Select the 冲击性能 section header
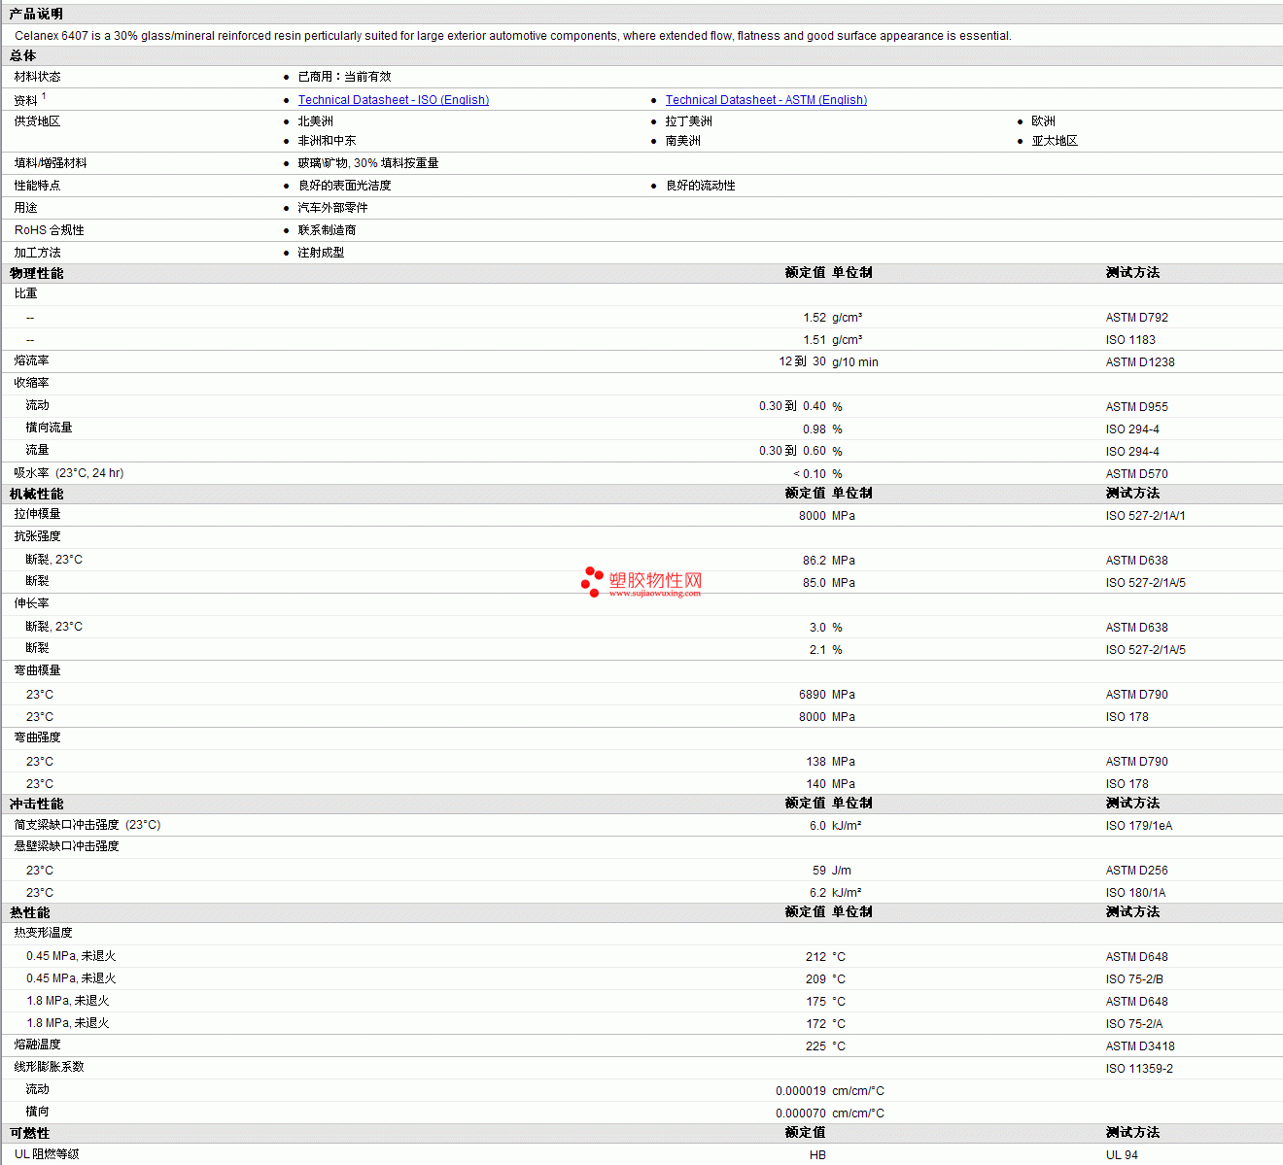Image resolution: width=1283 pixels, height=1165 pixels. 37,804
